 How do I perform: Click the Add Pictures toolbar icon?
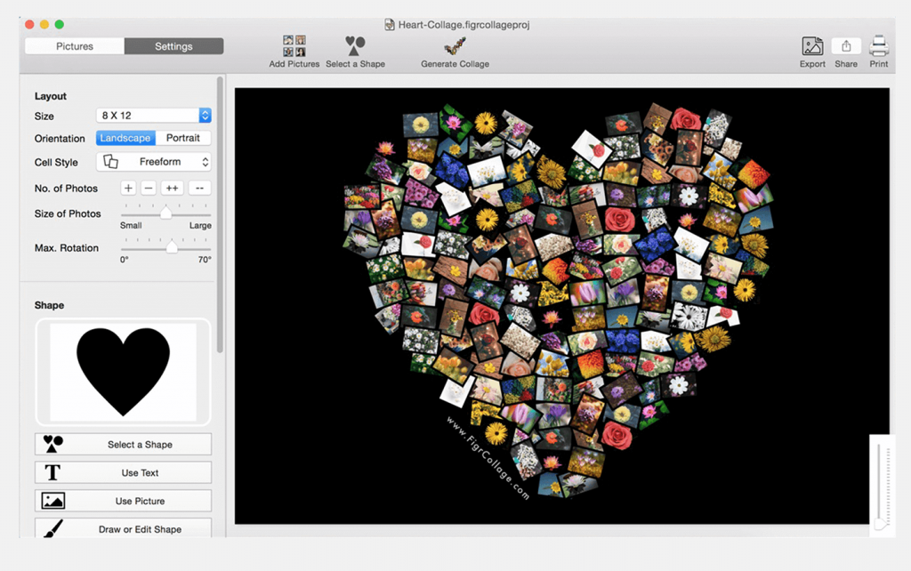pos(294,46)
